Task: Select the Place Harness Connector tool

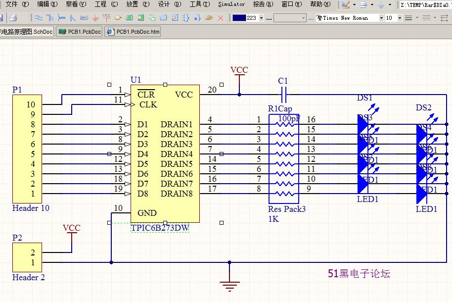Action: (x=164, y=18)
